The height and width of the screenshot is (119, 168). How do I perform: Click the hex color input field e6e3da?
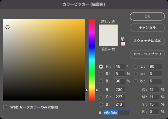(116, 113)
